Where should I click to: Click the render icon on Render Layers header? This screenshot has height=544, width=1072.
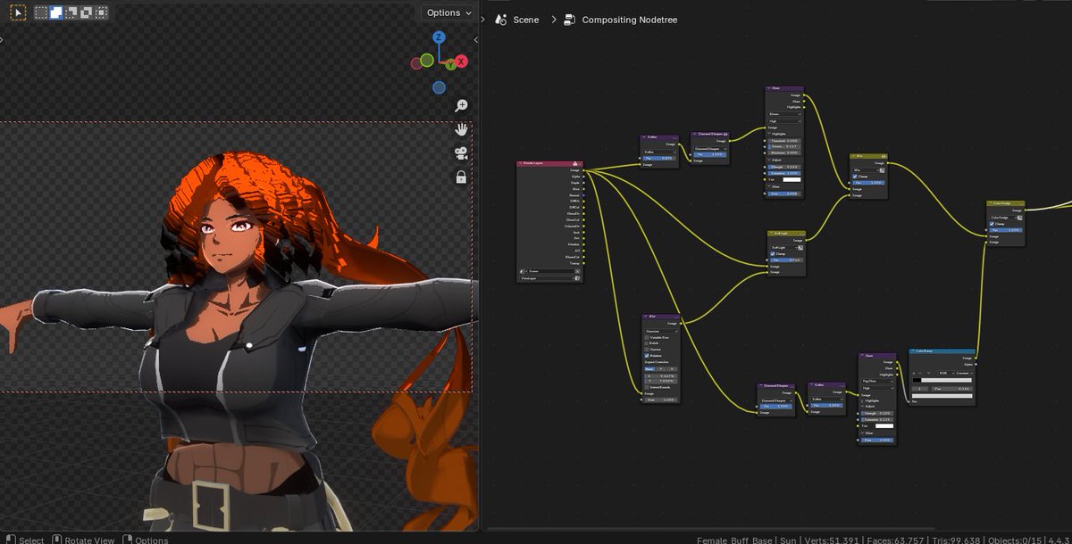coord(576,164)
